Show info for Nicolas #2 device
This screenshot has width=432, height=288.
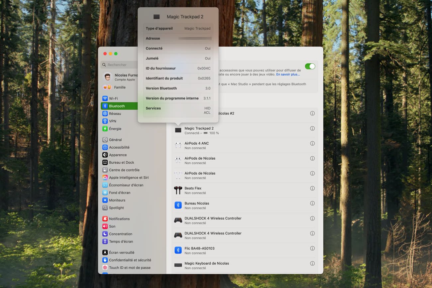tap(312, 113)
